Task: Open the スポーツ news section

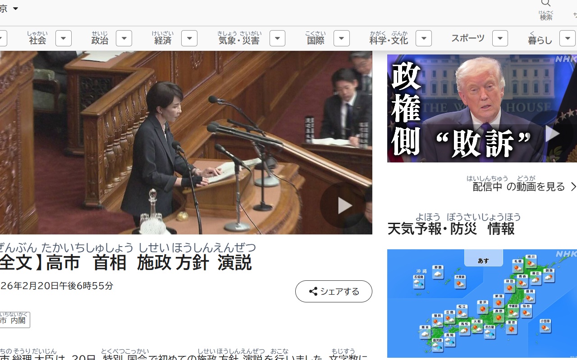Action: pyautogui.click(x=468, y=38)
